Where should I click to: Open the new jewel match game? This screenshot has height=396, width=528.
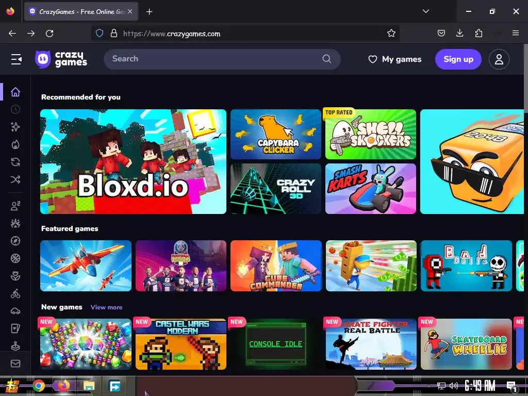point(86,344)
